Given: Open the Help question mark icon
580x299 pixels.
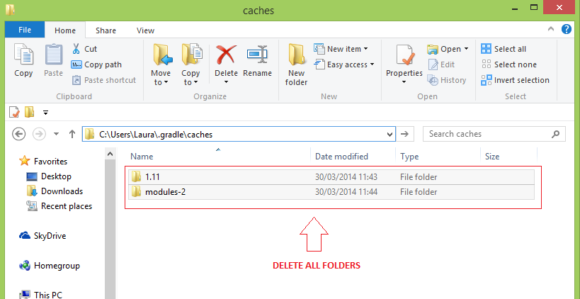Looking at the screenshot, I should point(567,29).
